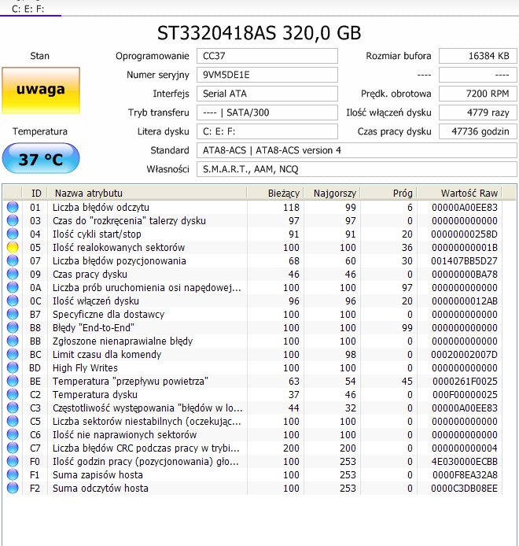Click the buffer size field '16384 KB'
Viewport: 519px width, 546px height.
tap(478, 56)
